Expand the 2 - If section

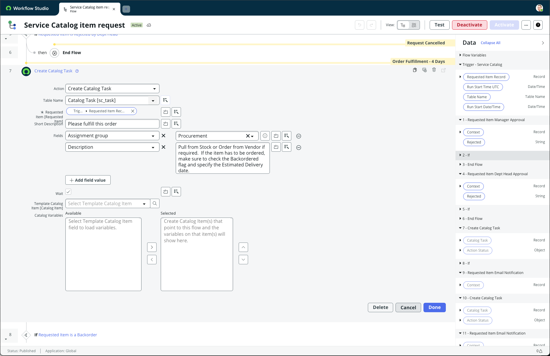click(x=460, y=155)
